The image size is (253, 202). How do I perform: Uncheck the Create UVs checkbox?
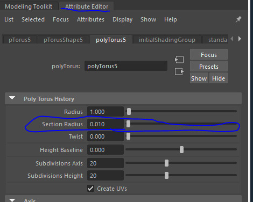(x=91, y=189)
